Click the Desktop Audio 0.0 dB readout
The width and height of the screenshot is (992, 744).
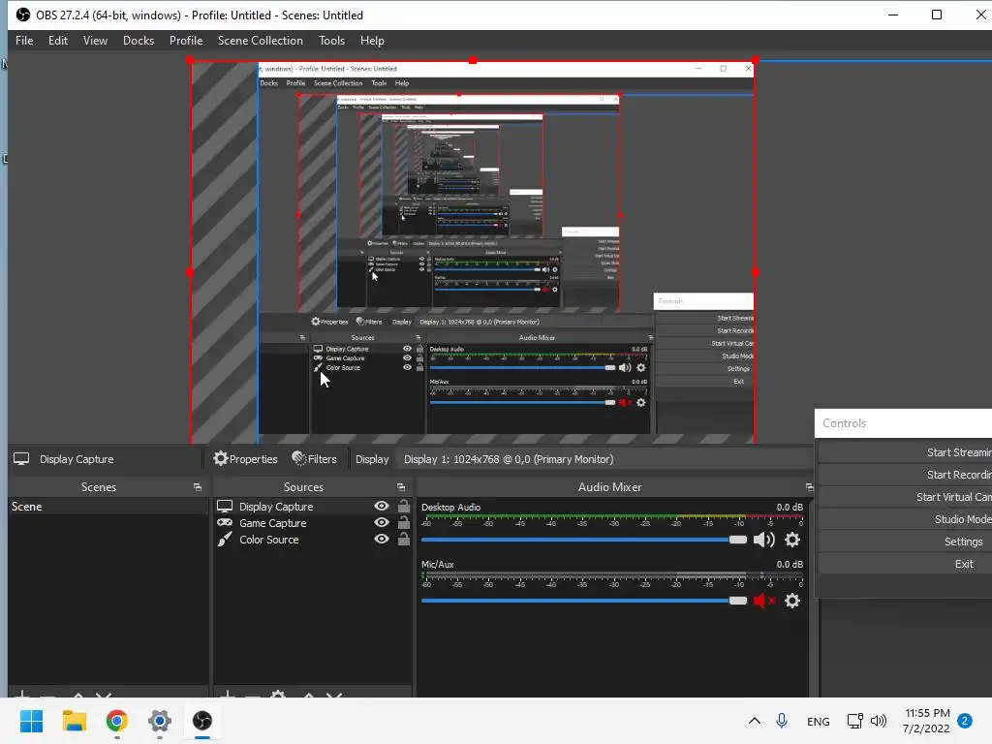point(790,507)
